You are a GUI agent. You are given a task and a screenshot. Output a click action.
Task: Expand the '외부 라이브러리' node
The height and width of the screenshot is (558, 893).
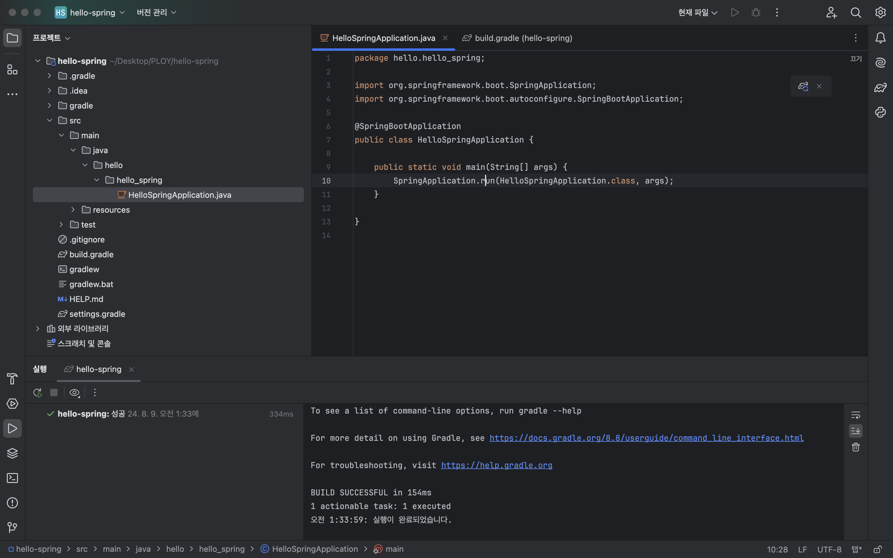click(37, 329)
